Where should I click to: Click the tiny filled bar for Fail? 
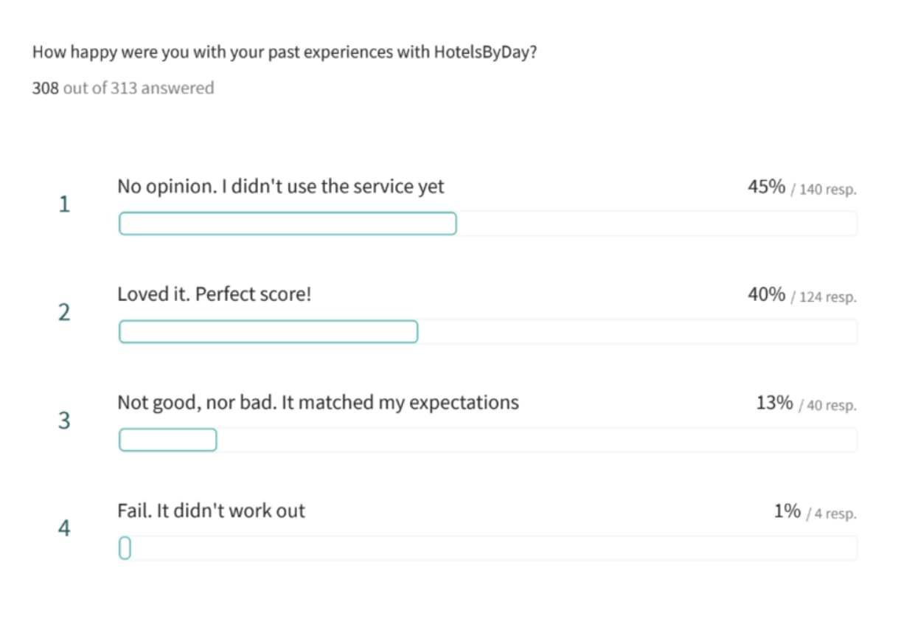[125, 548]
